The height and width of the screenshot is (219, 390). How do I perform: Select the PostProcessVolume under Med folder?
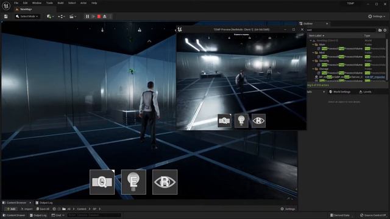[x=342, y=57]
